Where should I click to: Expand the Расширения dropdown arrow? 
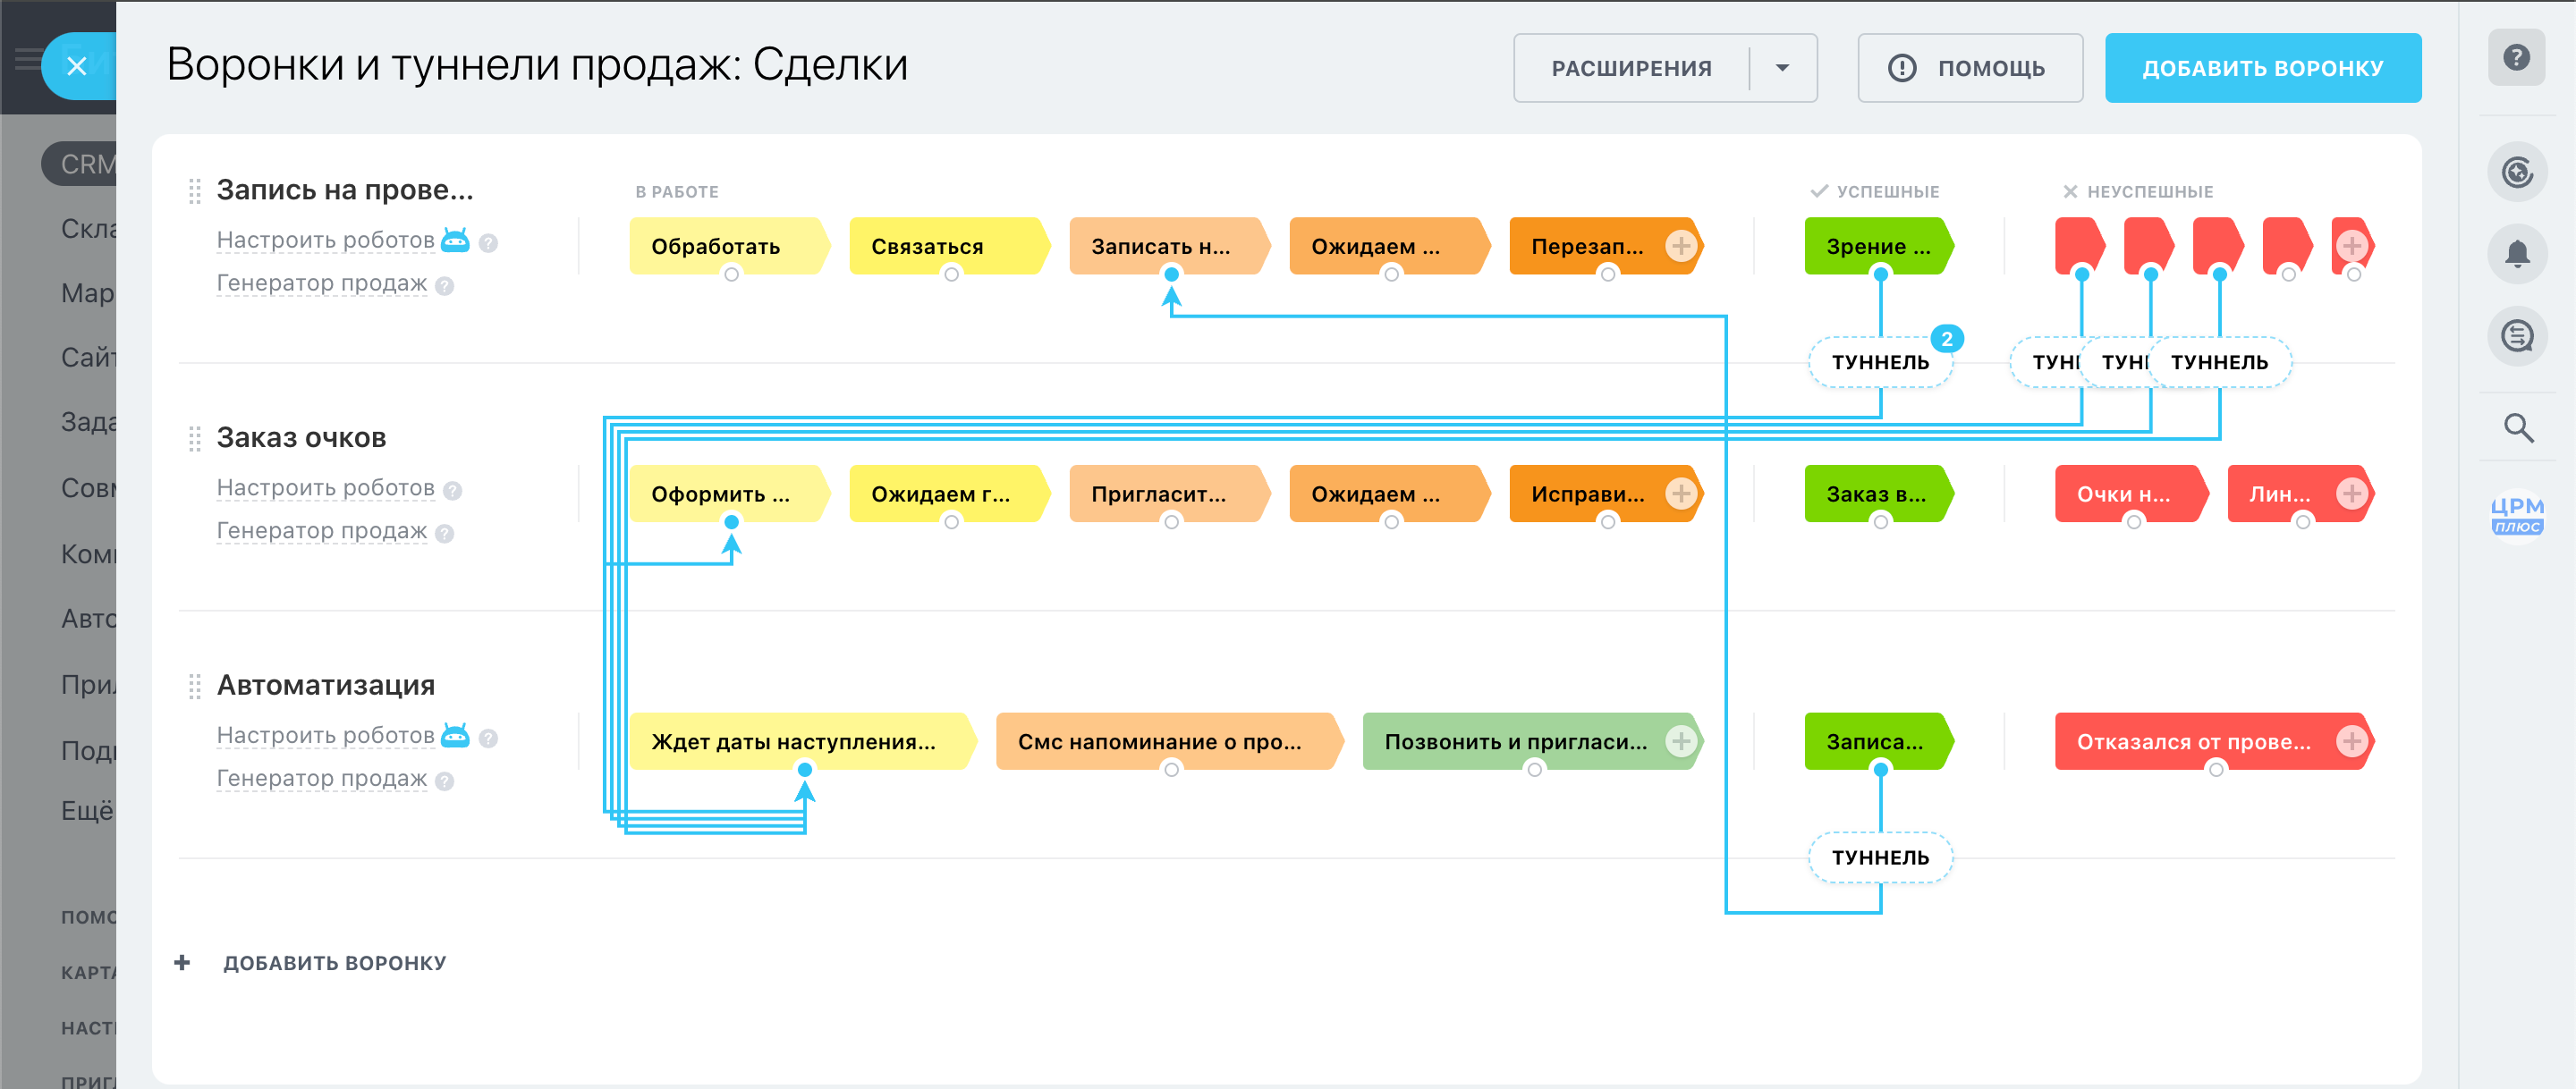(1782, 68)
